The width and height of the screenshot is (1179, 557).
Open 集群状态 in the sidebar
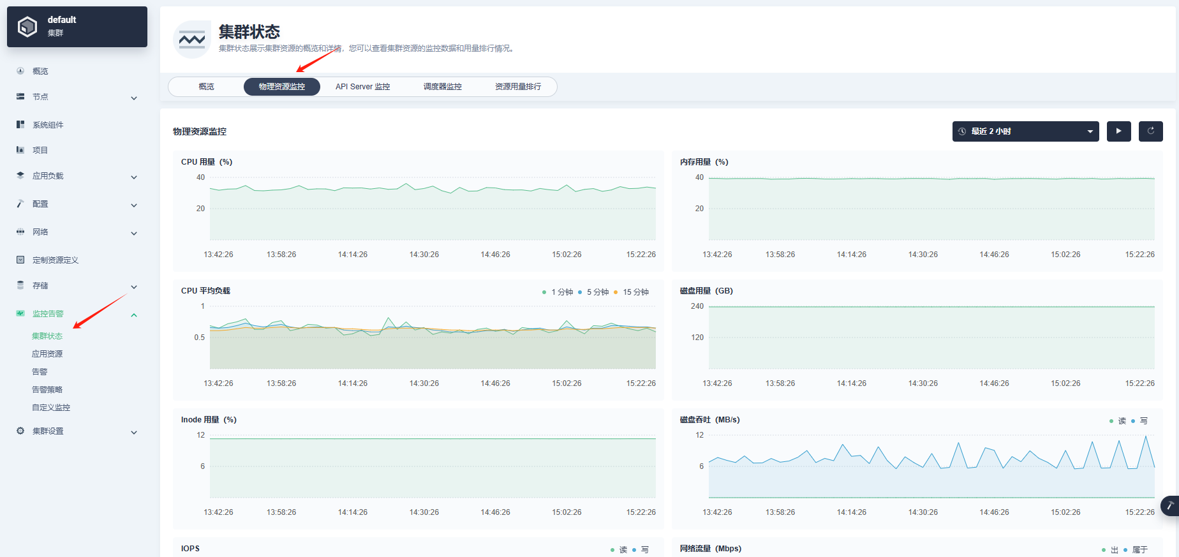click(47, 336)
